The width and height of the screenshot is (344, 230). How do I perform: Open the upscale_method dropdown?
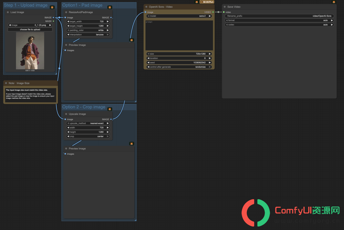pos(88,123)
